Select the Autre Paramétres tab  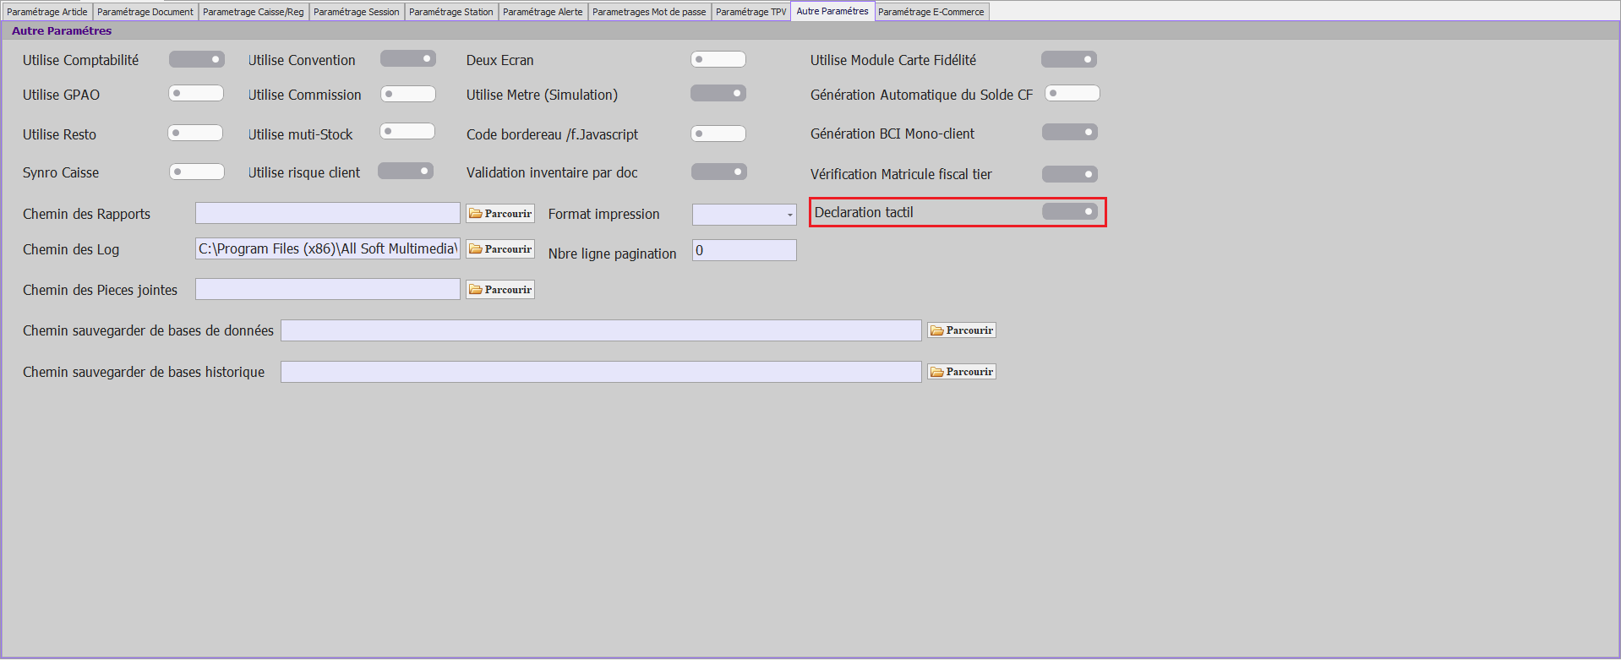pos(832,11)
